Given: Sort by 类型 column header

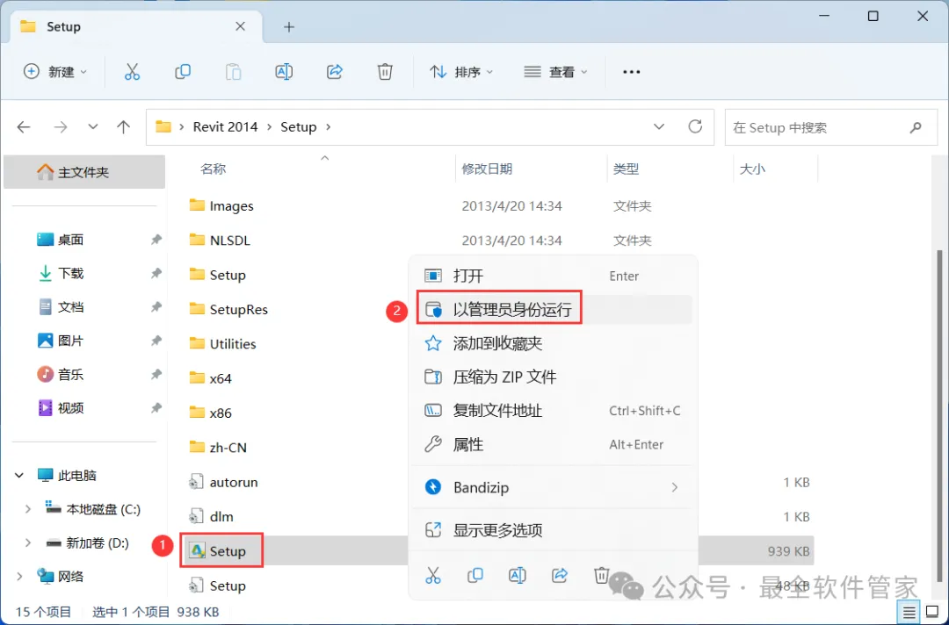Looking at the screenshot, I should pyautogui.click(x=626, y=169).
